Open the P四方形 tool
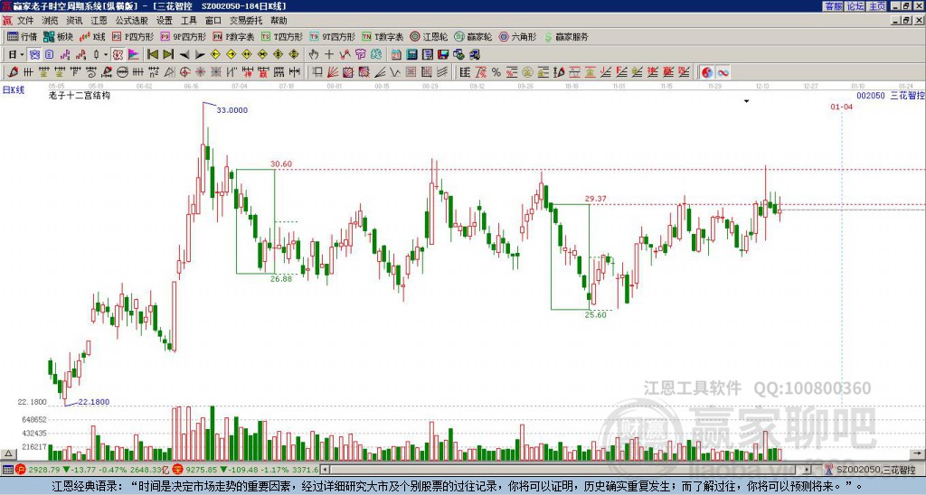This screenshot has width=926, height=495. click(133, 36)
